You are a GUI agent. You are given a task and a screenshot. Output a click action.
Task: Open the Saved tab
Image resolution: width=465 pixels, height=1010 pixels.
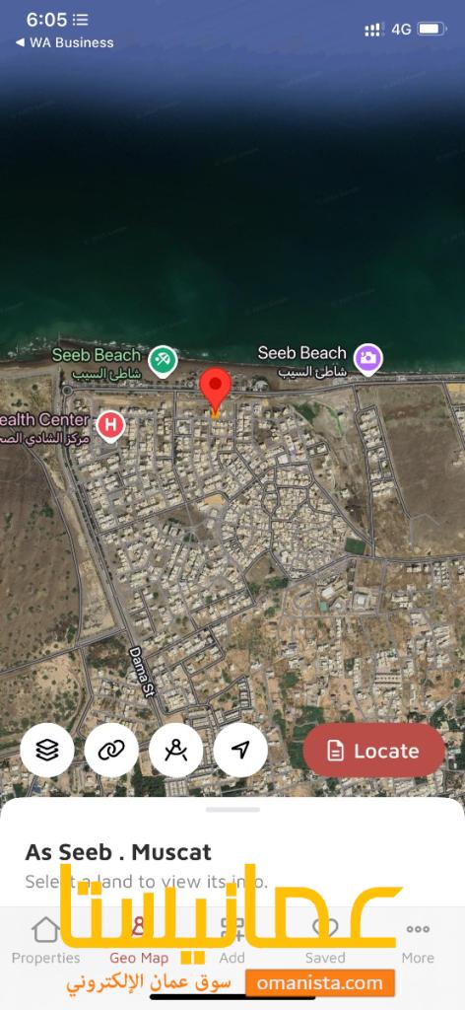(x=325, y=940)
